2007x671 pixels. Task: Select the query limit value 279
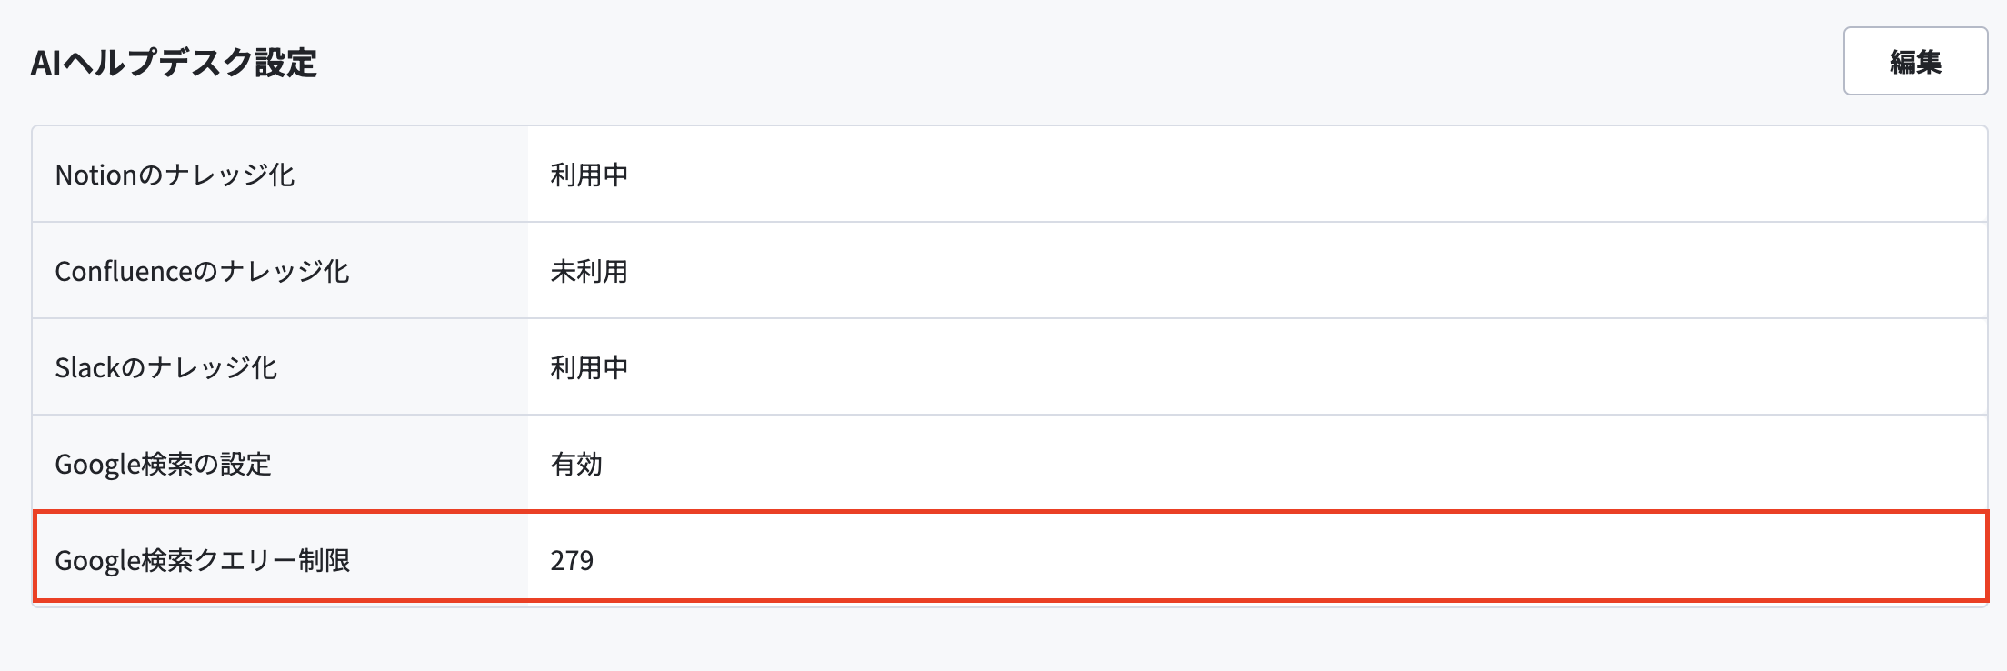(x=572, y=560)
